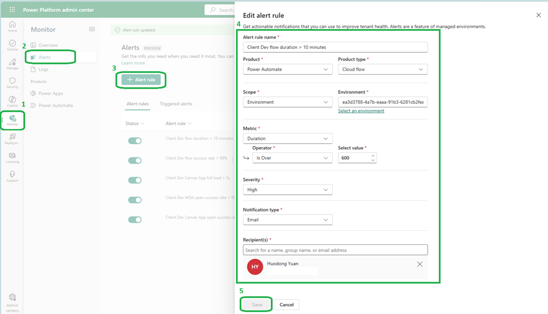Click the add Alert rule button

point(141,80)
